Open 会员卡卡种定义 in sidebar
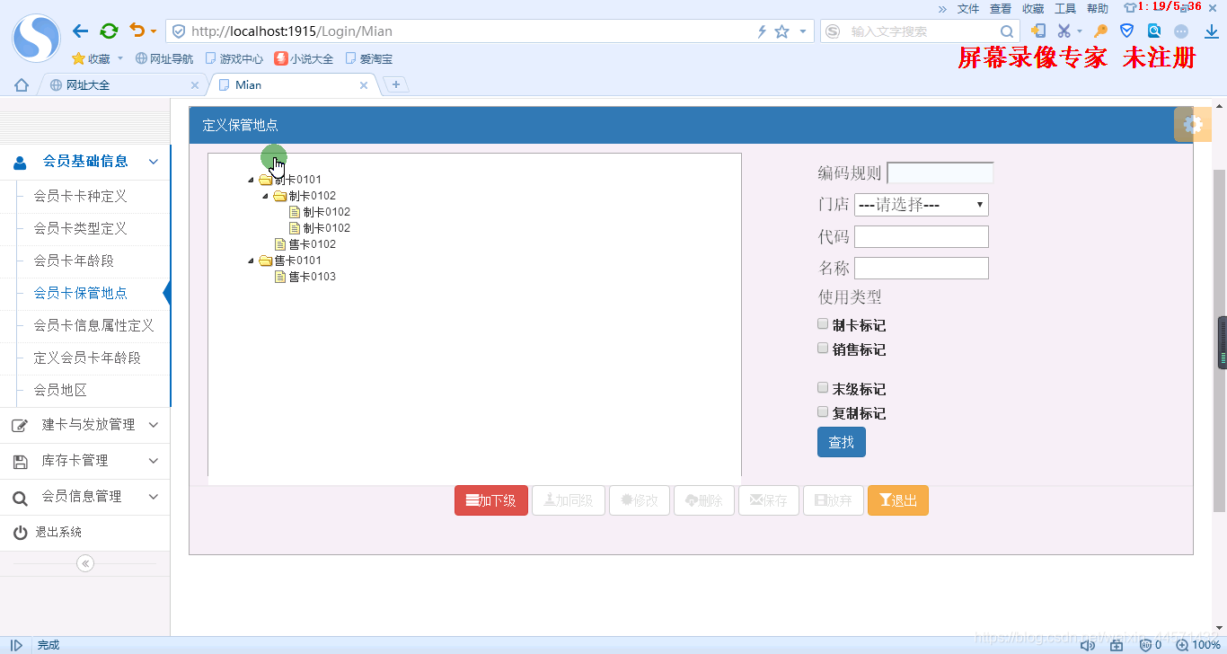1227x654 pixels. click(x=81, y=196)
